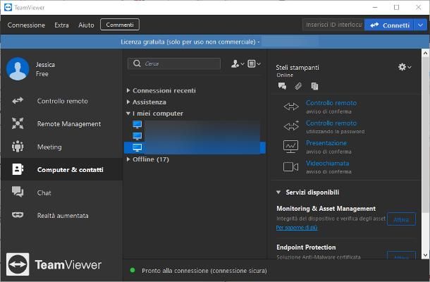Click Attiva for Monitoring & Asset Management
This screenshot has height=282, width=430.
[x=401, y=219]
